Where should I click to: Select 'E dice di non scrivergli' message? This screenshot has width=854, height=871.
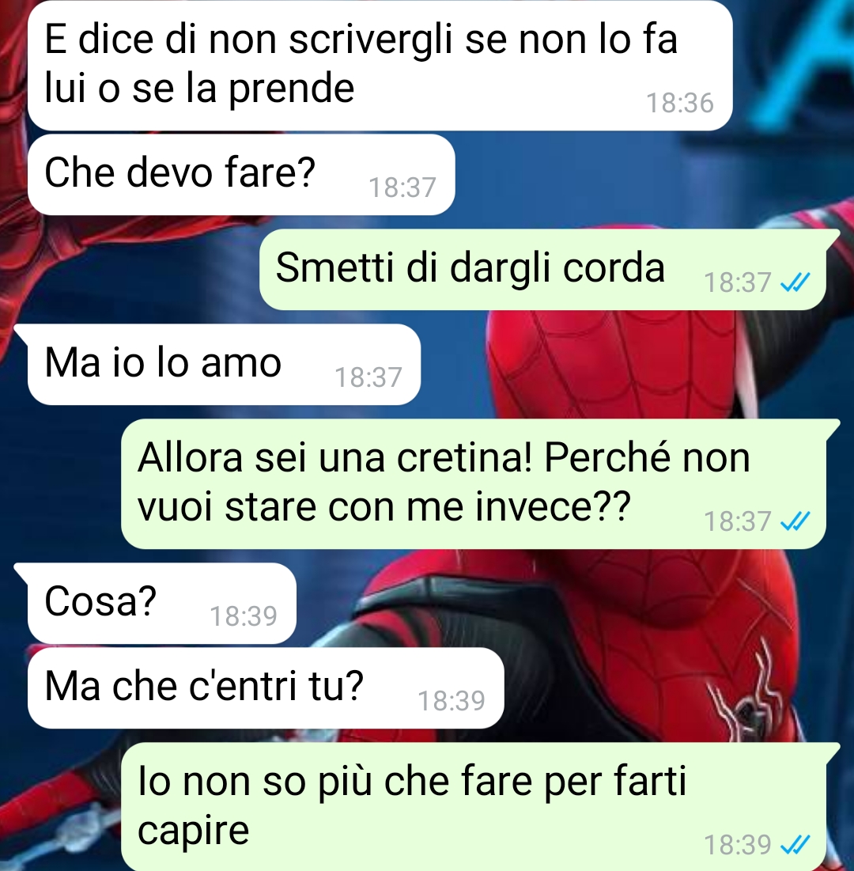coord(380,66)
